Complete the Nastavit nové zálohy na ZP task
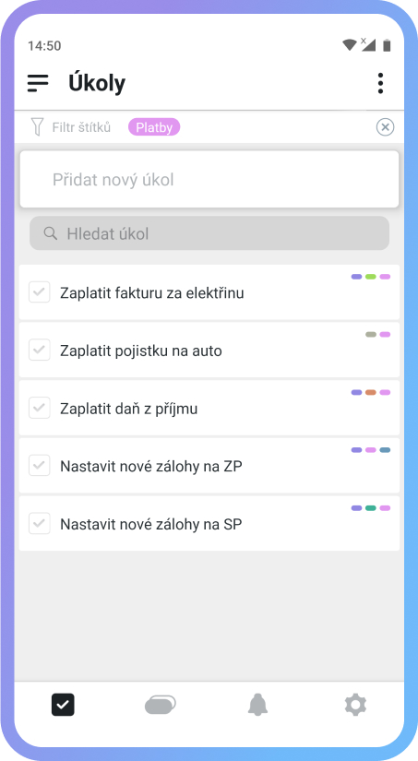Viewport: 418px width, 761px height. [40, 466]
